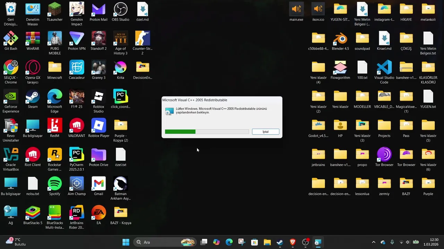The image size is (444, 249).
Task: Open the clock showing 12:30 1.03.2026
Action: click(431, 242)
